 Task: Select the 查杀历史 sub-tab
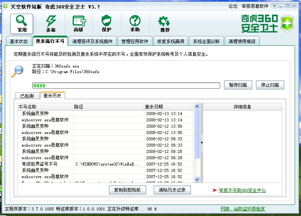pyautogui.click(x=52, y=95)
